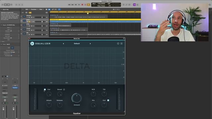Screen dimensions: 212x119
Task: Toggle the Cut listen checkbox
Action: (45, 90)
